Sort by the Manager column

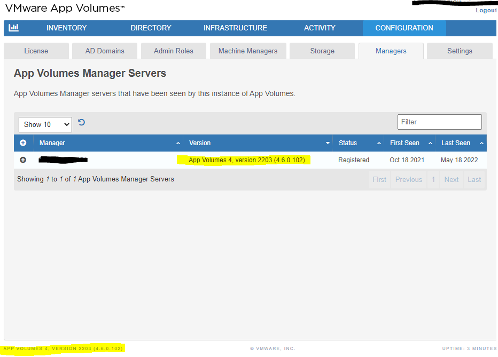click(108, 143)
